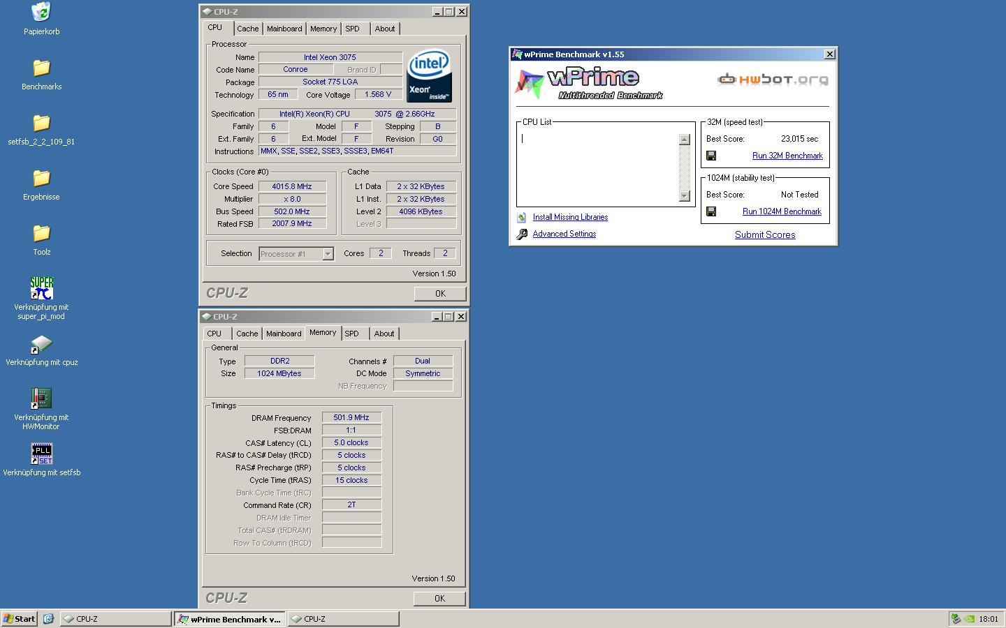
Task: Launch the setfsb PLL SET shortcut
Action: pyautogui.click(x=41, y=454)
